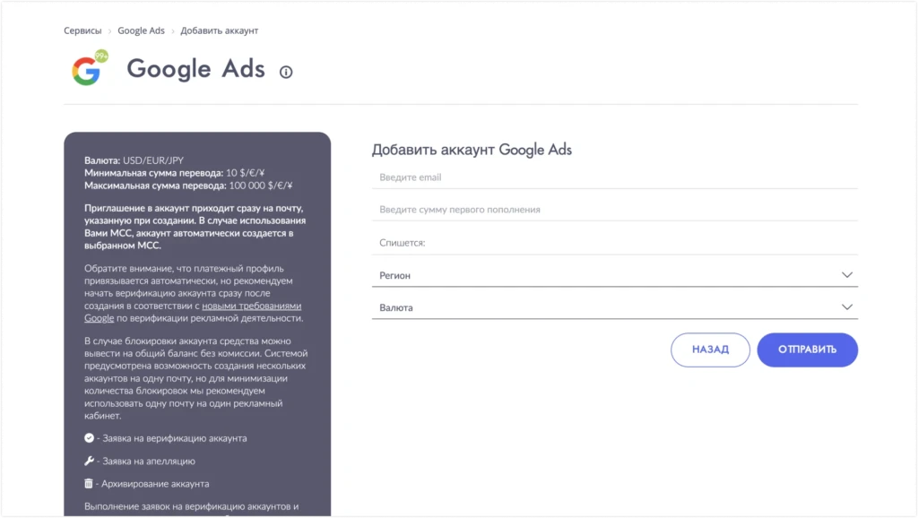Go to Google Ads breadcrumb
This screenshot has width=918, height=518.
[141, 30]
